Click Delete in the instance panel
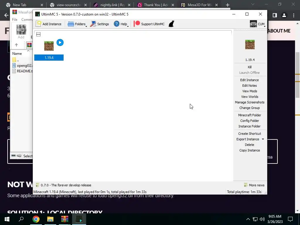 click(x=250, y=145)
